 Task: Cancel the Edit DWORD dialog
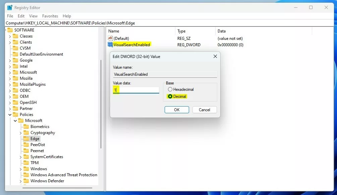(205, 110)
